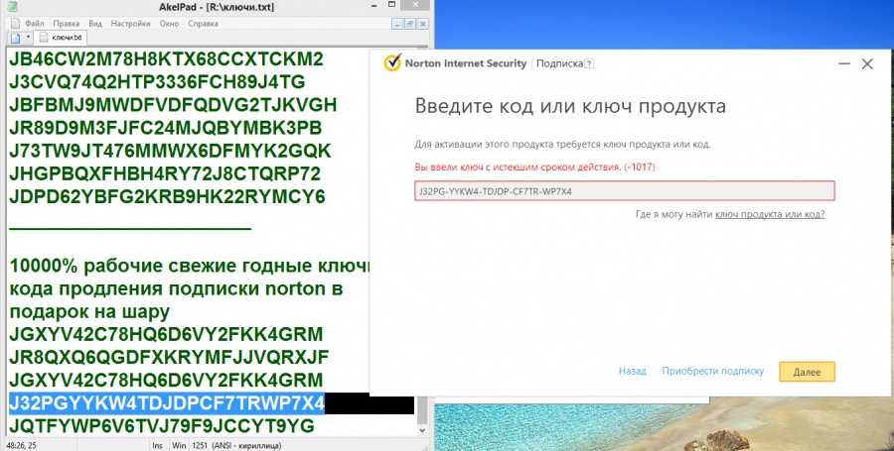Minimize the AkelPad main window
The height and width of the screenshot is (451, 894).
(x=373, y=6)
